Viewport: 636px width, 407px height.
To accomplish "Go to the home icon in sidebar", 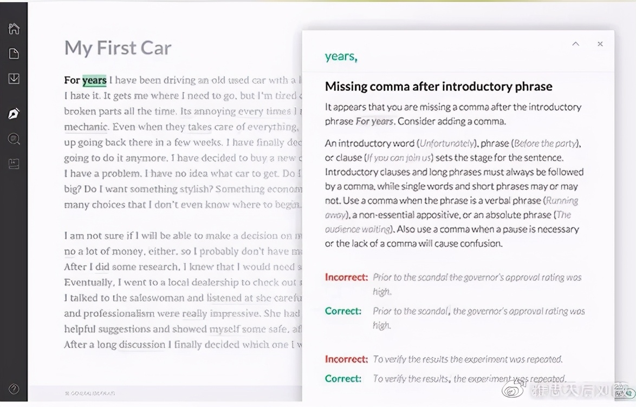I will [14, 29].
